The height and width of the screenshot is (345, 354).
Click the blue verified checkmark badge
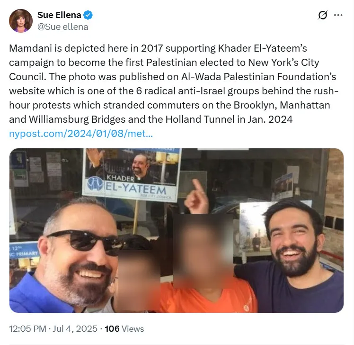[x=88, y=15]
